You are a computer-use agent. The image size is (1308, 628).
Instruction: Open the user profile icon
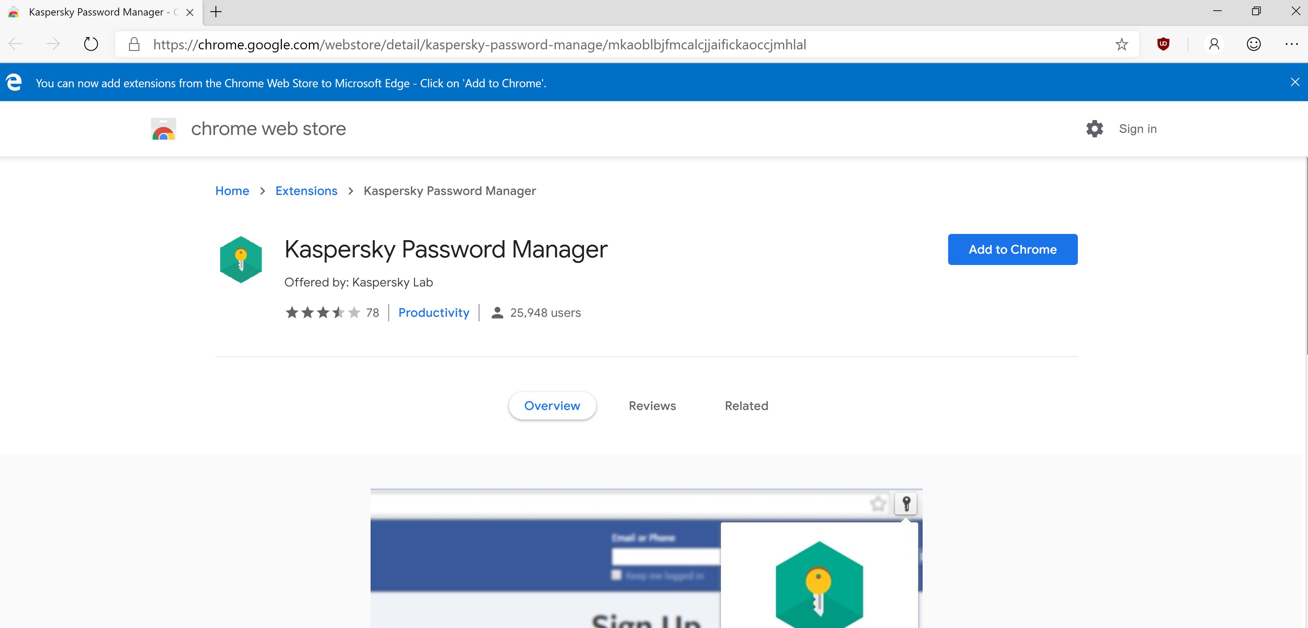click(x=1213, y=44)
